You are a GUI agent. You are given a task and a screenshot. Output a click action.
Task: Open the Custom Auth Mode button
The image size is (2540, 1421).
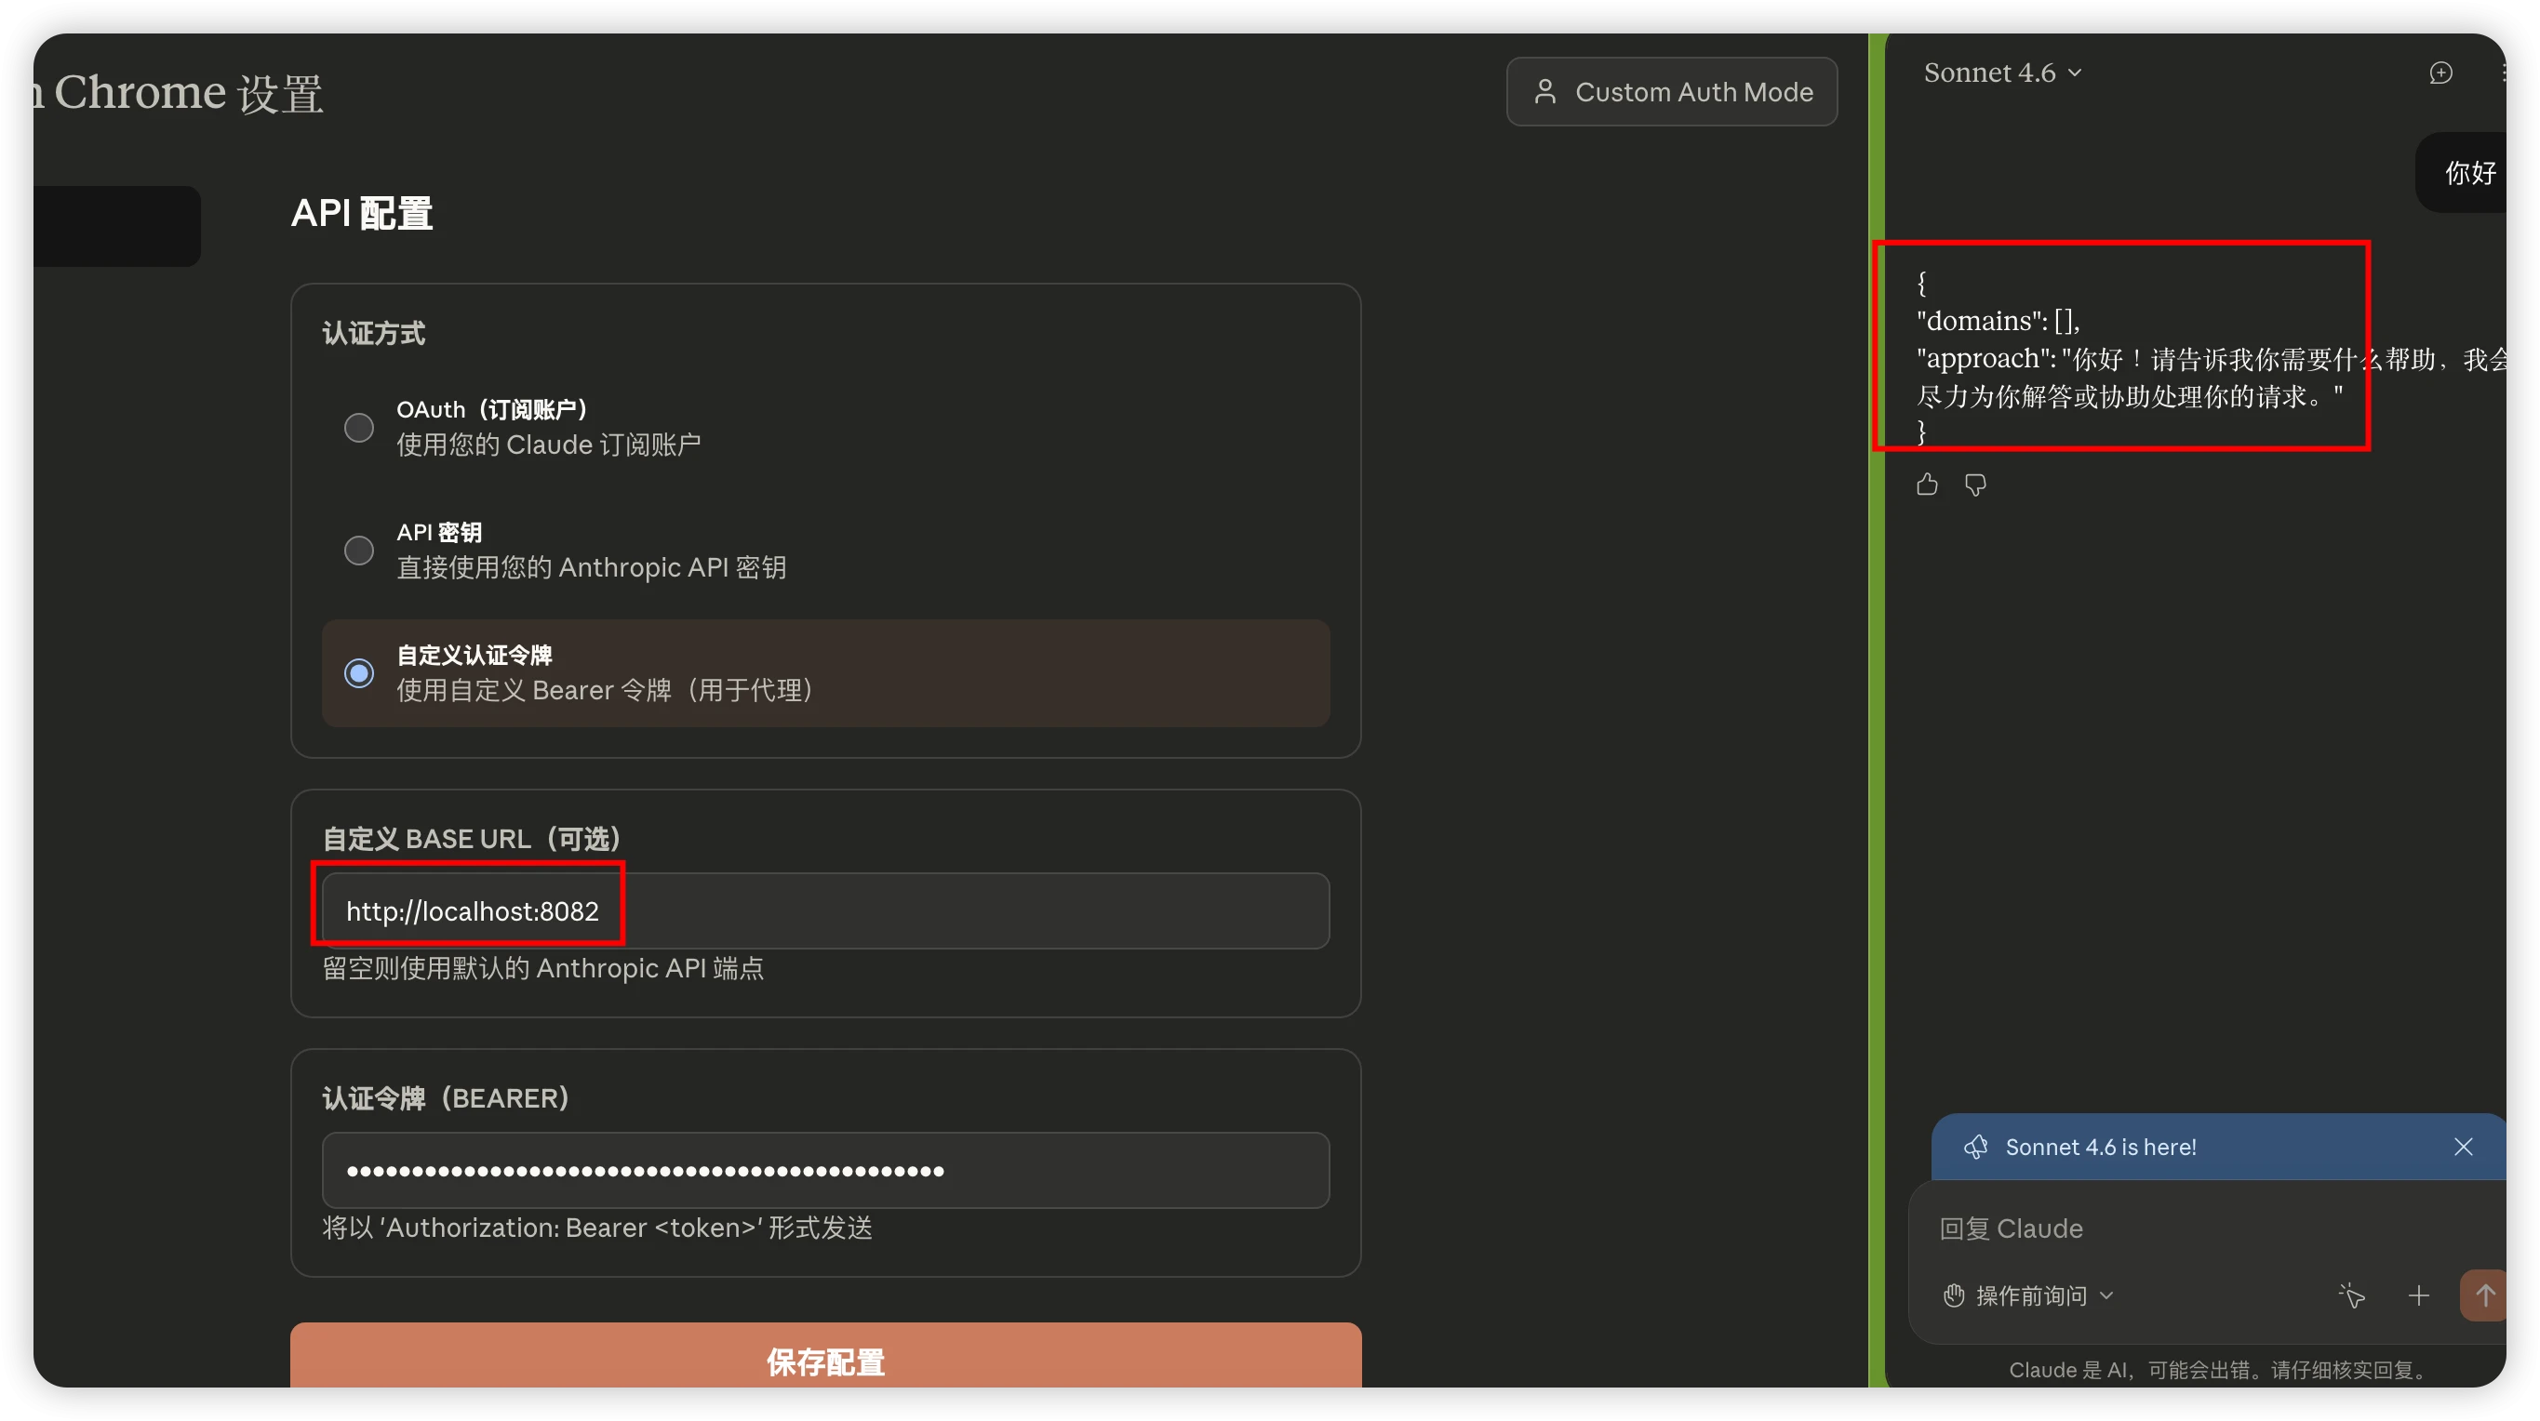tap(1671, 92)
